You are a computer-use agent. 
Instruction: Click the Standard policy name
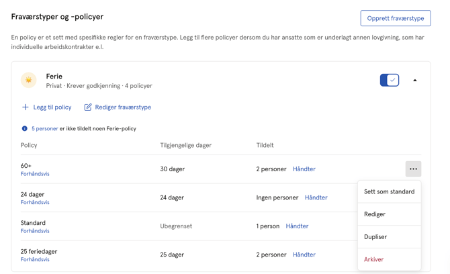[x=33, y=223]
